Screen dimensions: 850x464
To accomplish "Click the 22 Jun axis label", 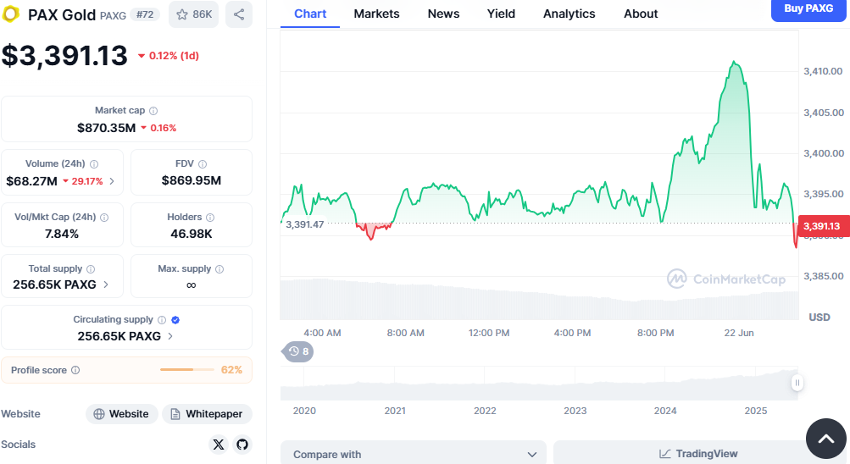I will (x=739, y=333).
